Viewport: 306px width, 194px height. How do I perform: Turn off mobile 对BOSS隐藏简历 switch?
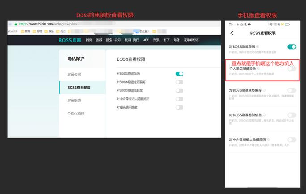tap(292, 47)
